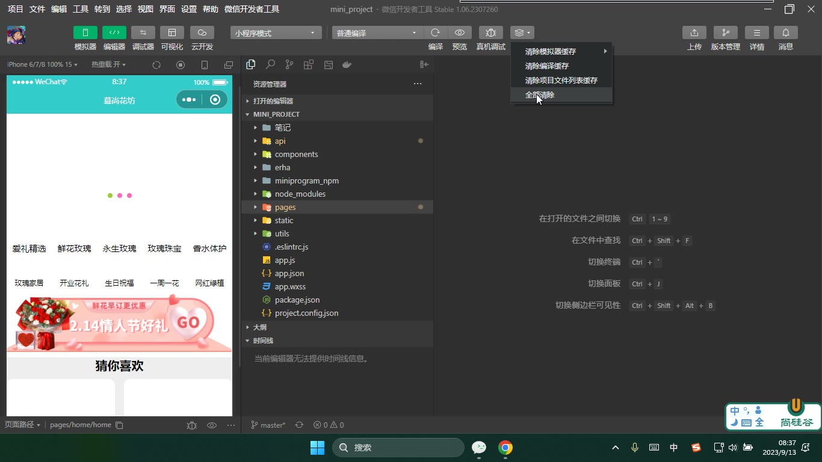
Task: Open the search icon in editor sidebar
Action: [x=270, y=64]
